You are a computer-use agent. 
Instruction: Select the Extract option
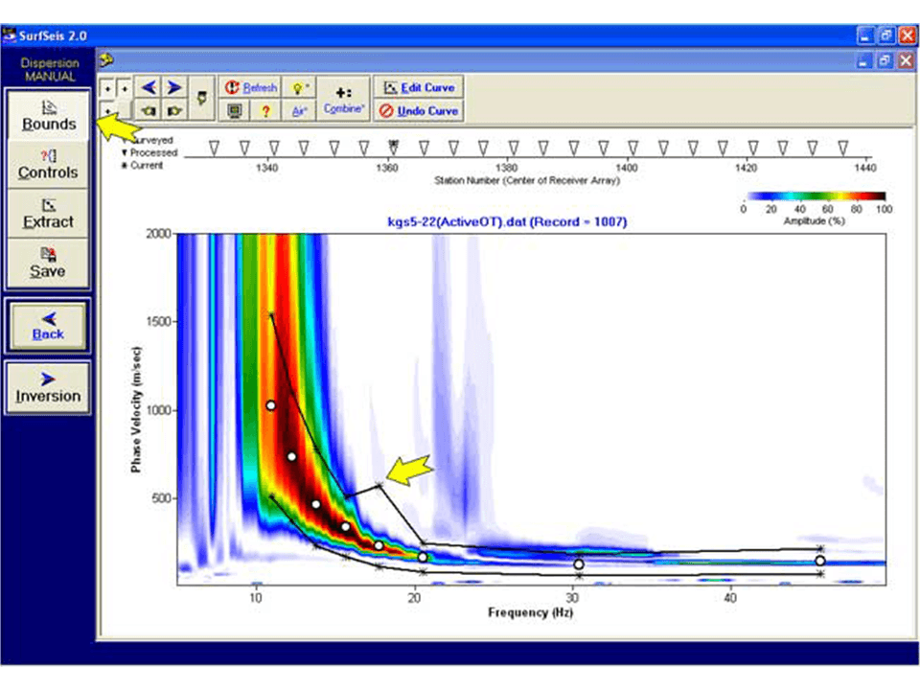click(48, 214)
